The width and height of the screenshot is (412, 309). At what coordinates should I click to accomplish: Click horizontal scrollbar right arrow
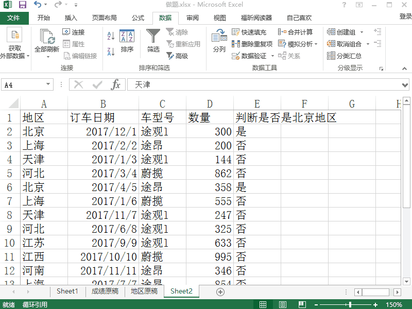pyautogui.click(x=397, y=292)
